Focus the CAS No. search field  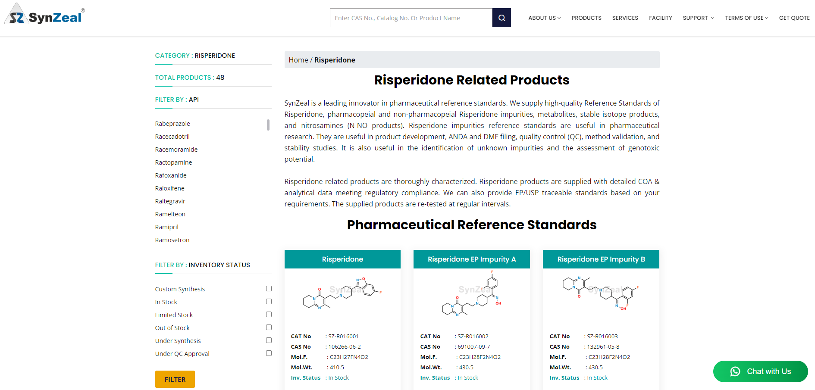pos(411,18)
